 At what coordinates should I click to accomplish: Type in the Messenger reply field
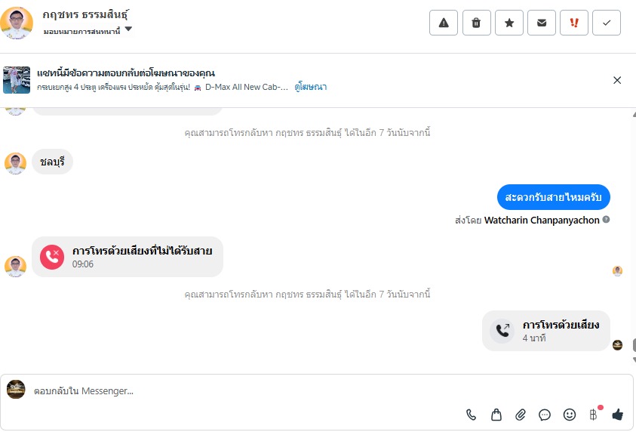point(241,390)
